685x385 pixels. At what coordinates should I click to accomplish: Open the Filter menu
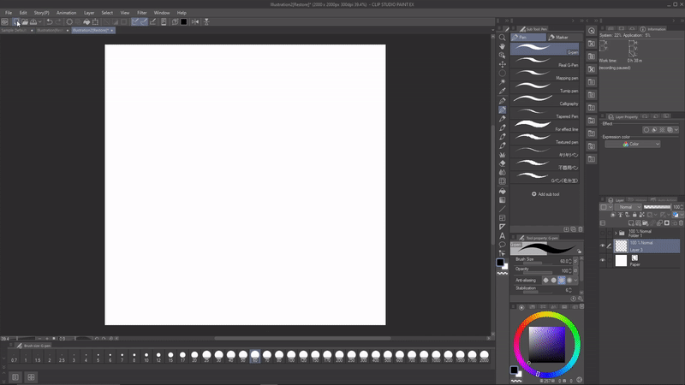(142, 13)
